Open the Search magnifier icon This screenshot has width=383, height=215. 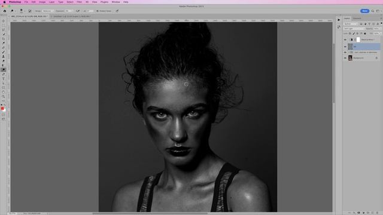click(x=373, y=11)
